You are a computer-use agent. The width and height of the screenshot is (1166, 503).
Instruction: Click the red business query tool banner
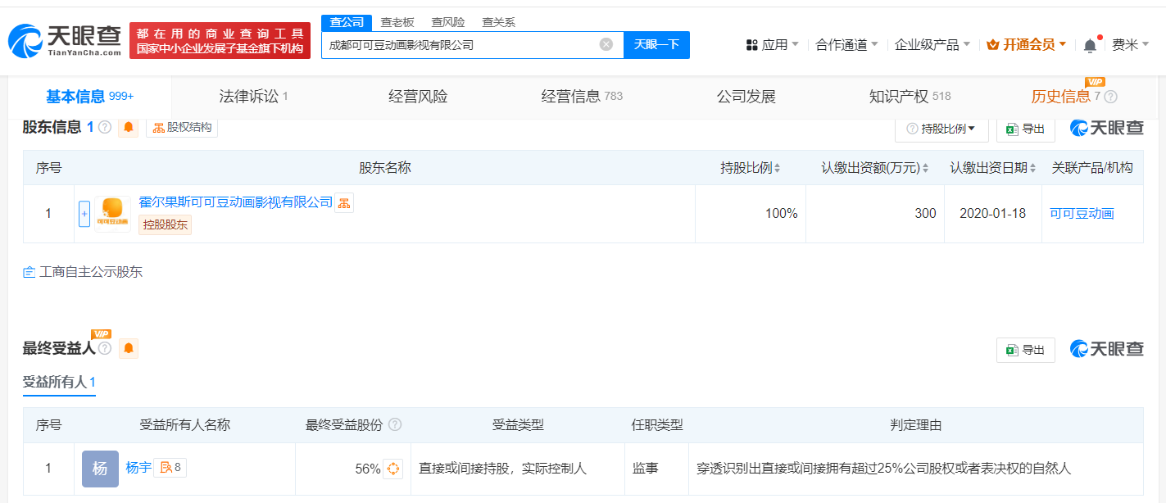point(220,41)
